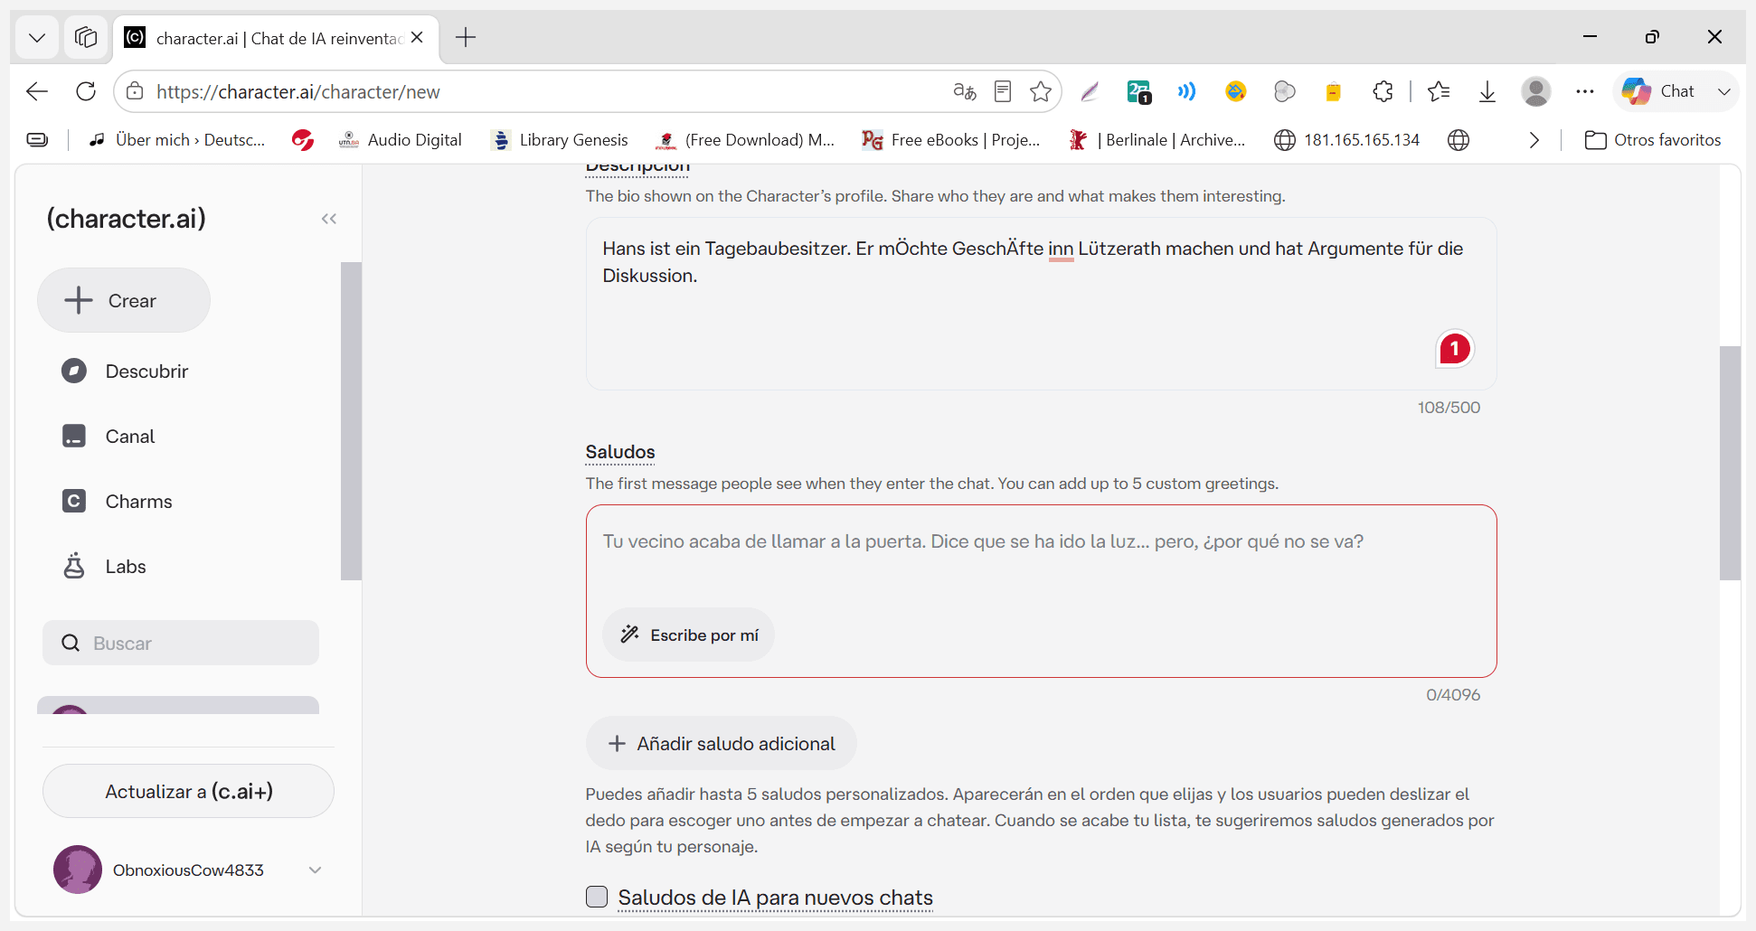Screen dimensions: 1756x931
Task: Show more bookmarks with the chevron
Action: [x=1534, y=140]
